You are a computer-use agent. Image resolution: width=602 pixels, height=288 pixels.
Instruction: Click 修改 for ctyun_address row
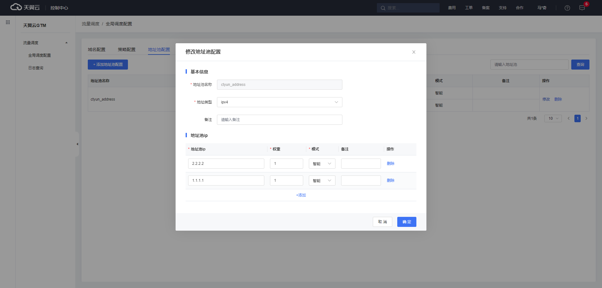(546, 99)
